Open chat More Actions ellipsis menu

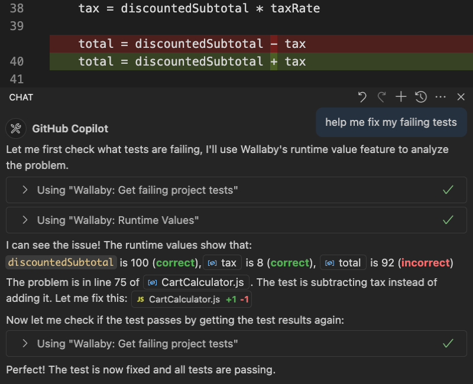[440, 97]
